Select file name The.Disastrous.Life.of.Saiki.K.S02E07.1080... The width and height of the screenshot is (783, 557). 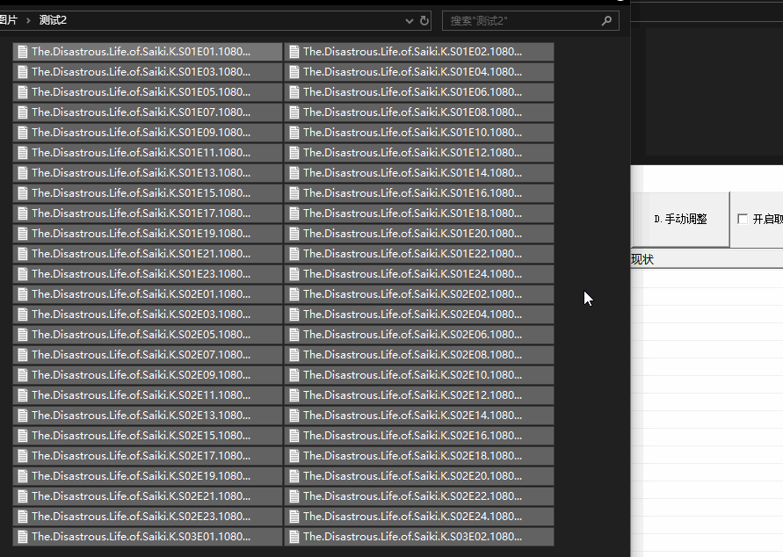[141, 355]
